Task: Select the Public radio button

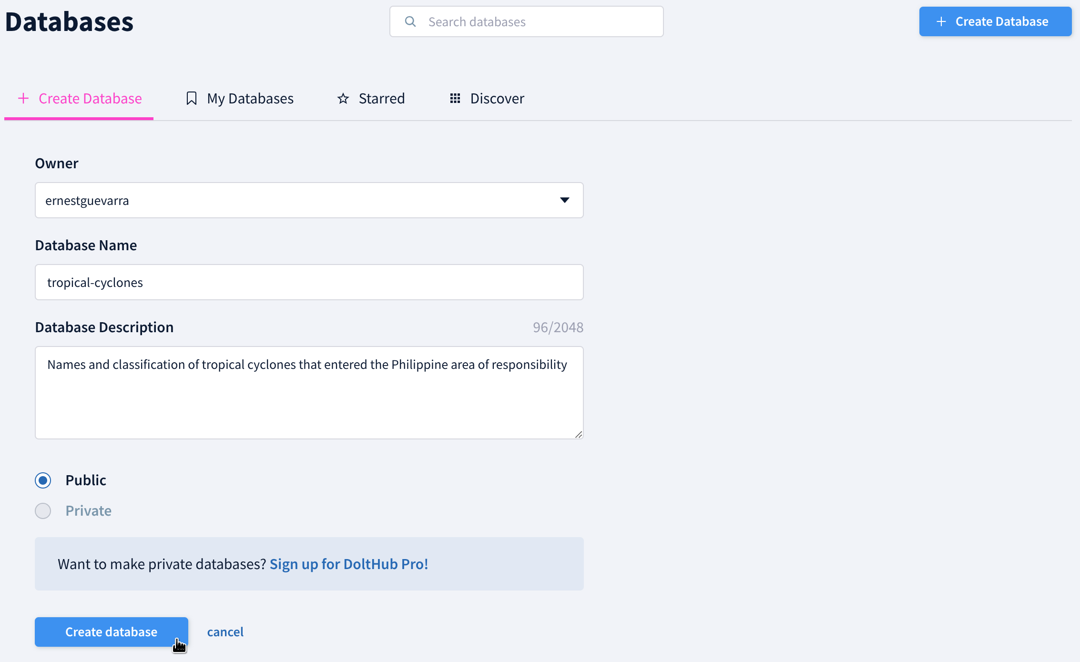Action: pos(43,480)
